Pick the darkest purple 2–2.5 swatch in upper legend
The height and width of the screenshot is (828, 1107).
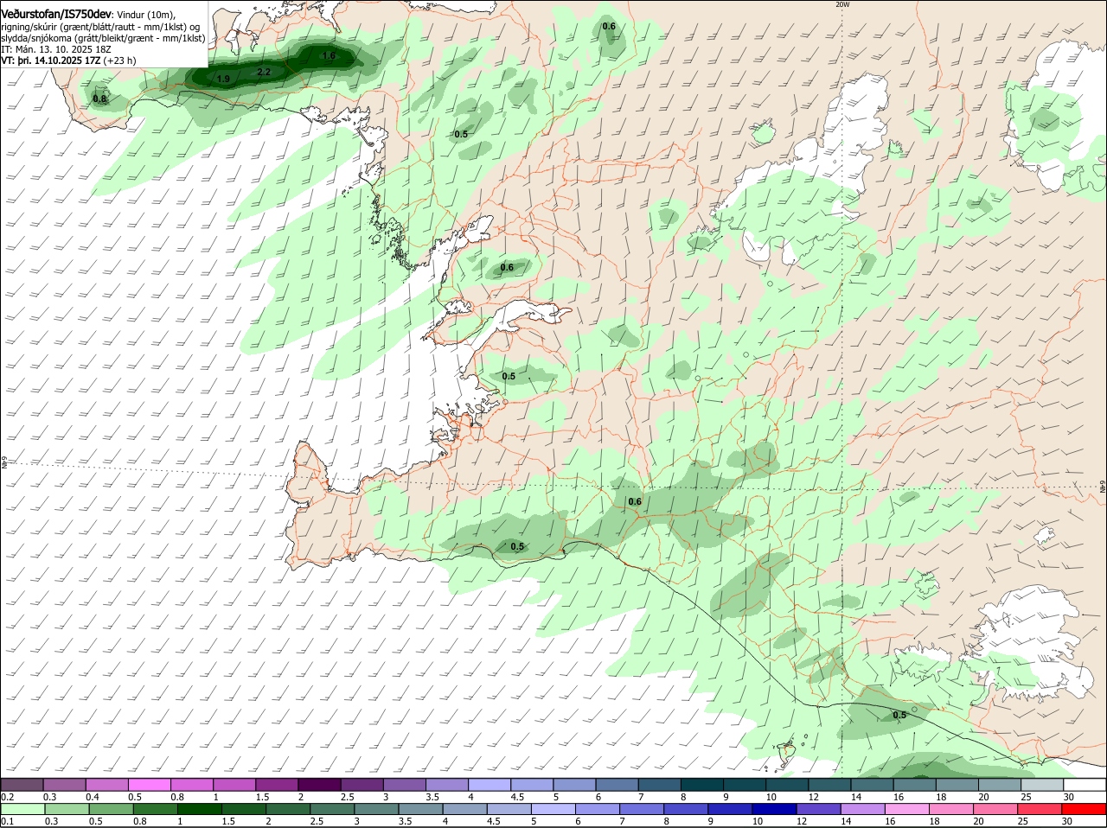[319, 784]
